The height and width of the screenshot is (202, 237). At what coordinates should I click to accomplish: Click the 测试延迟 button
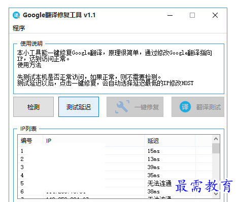click(79, 107)
